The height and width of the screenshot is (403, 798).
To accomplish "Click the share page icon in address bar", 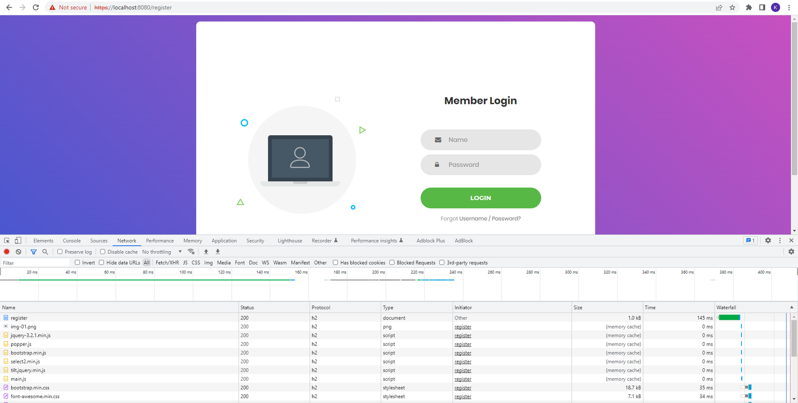I will click(719, 7).
